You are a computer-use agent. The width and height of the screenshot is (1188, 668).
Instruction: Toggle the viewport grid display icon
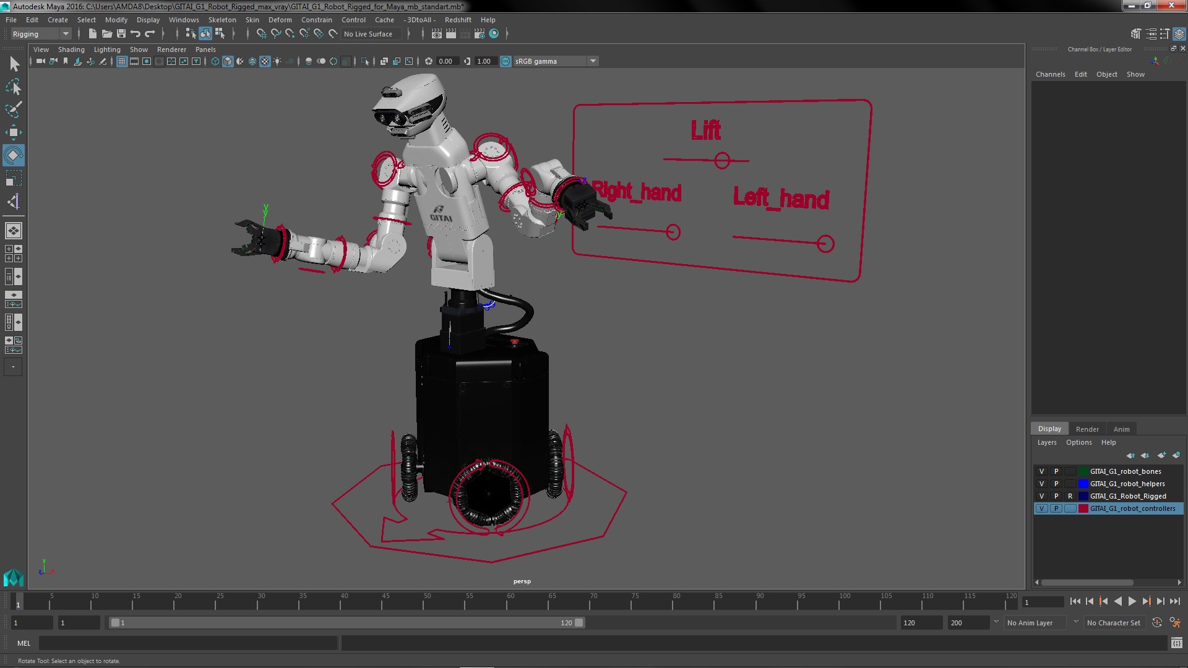point(122,61)
